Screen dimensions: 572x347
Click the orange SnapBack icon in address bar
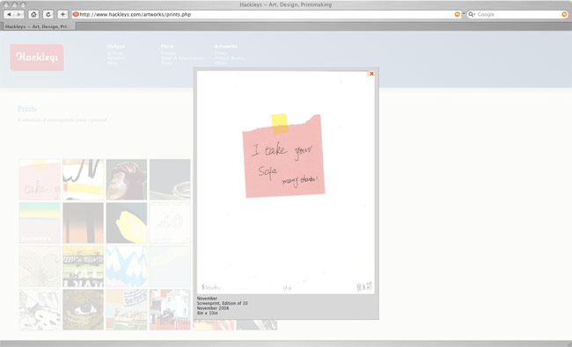[x=457, y=15]
